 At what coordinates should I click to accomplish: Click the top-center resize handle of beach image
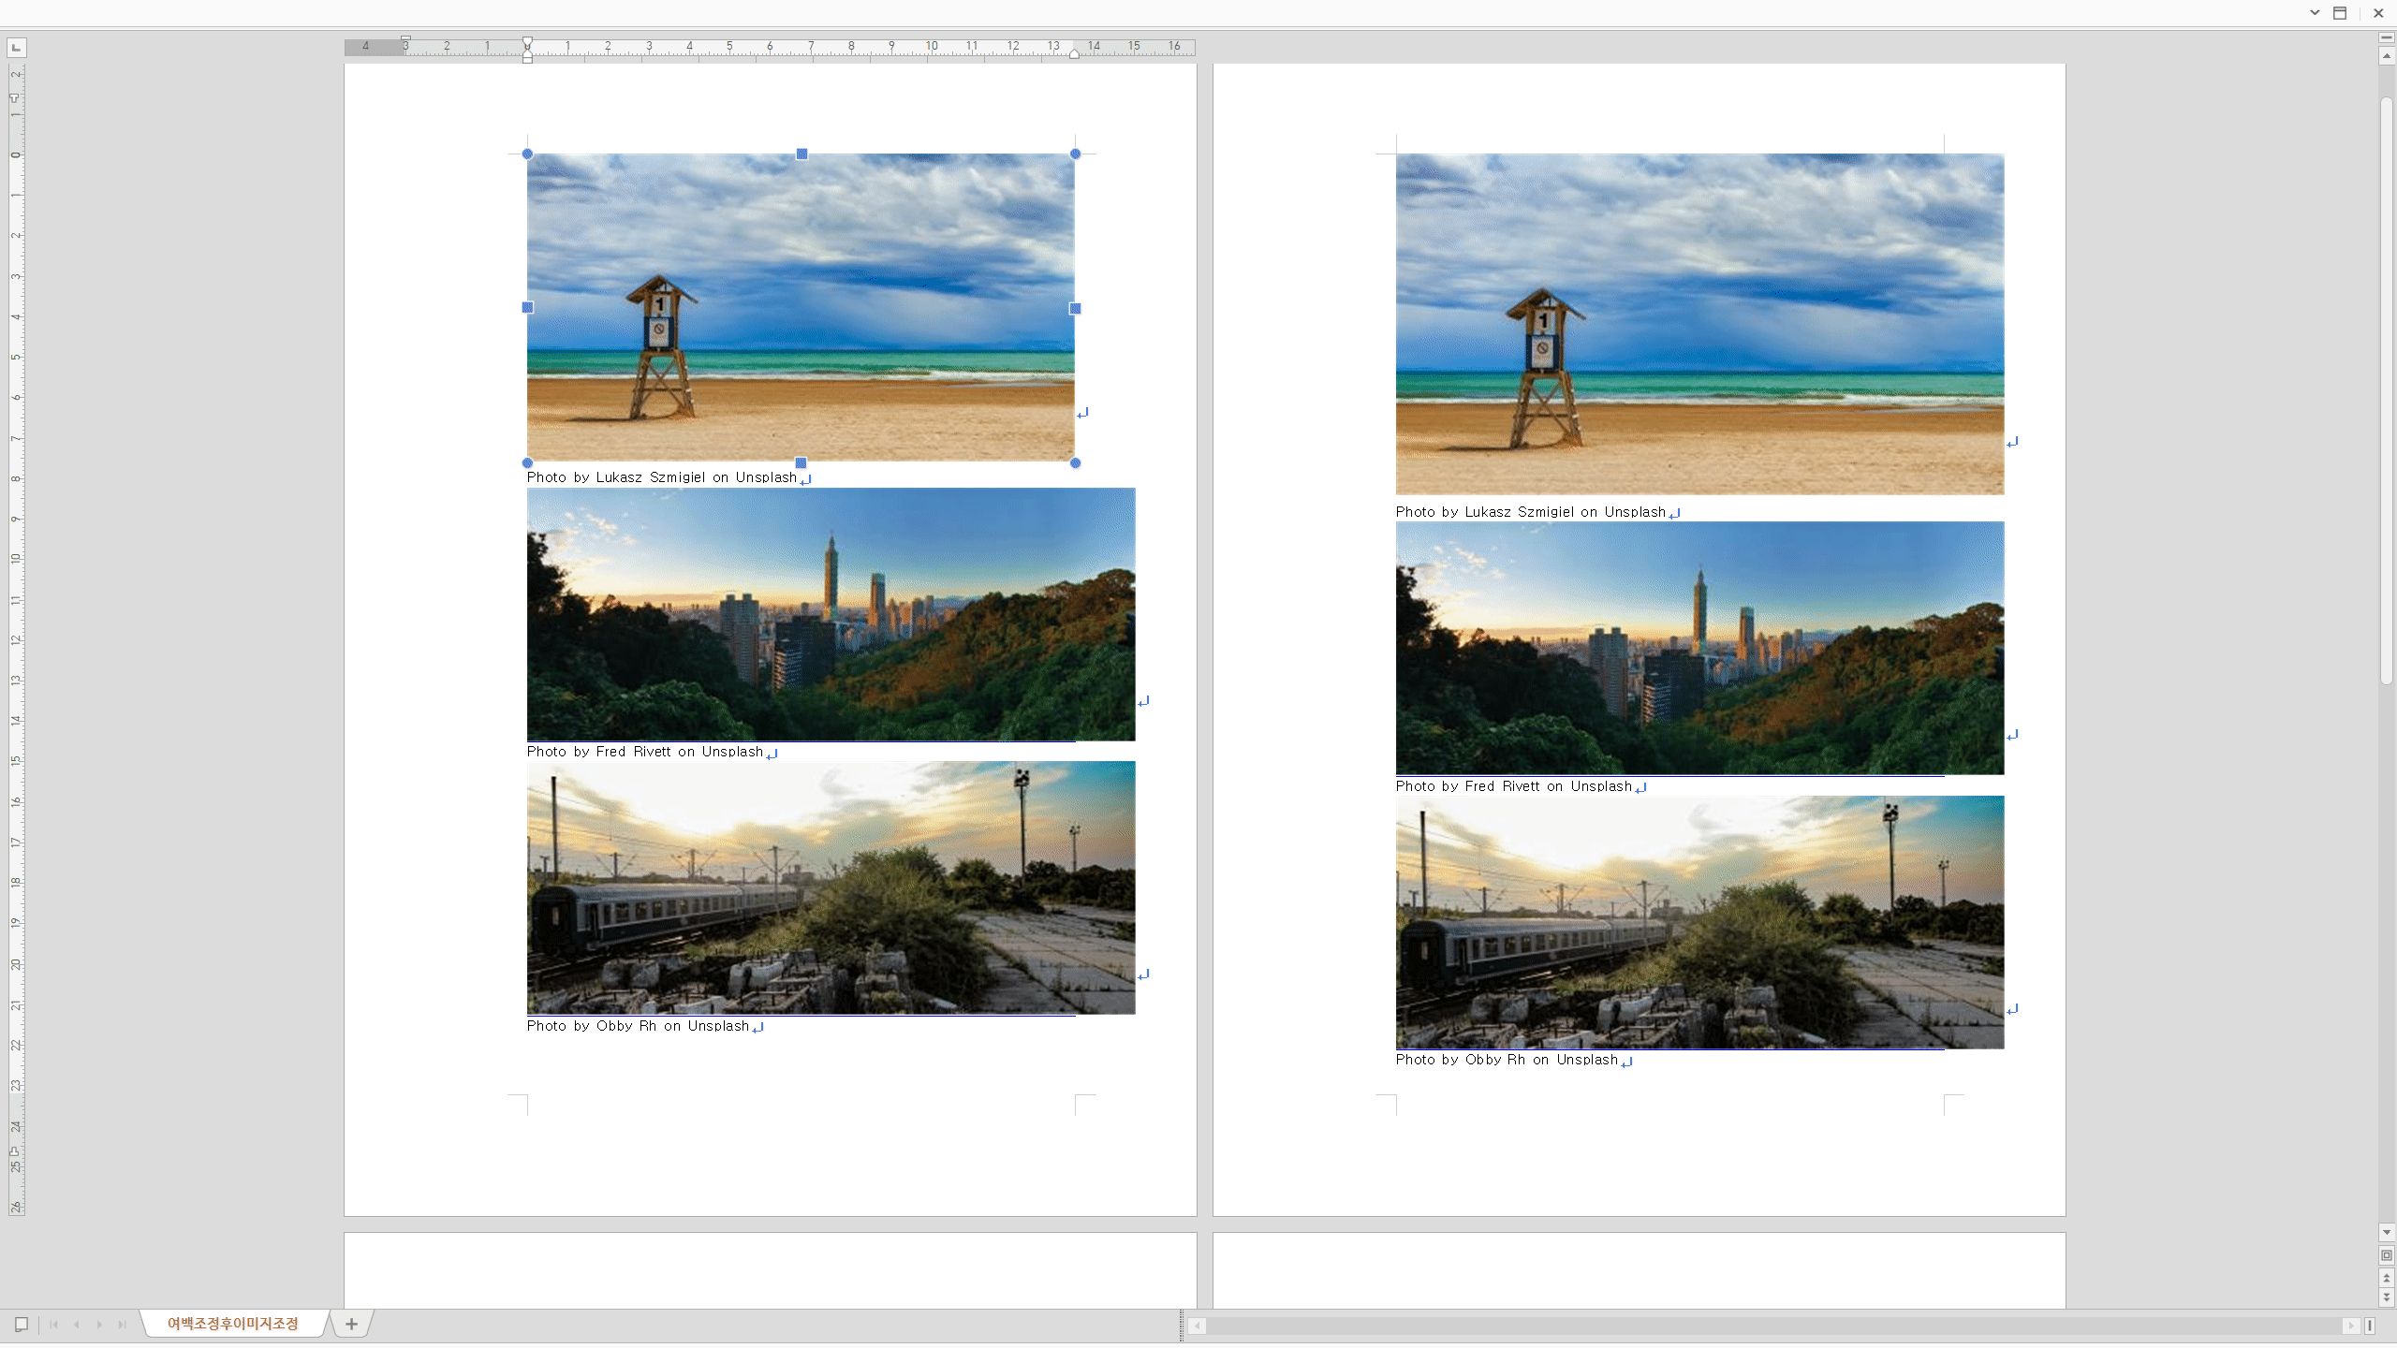coord(801,154)
